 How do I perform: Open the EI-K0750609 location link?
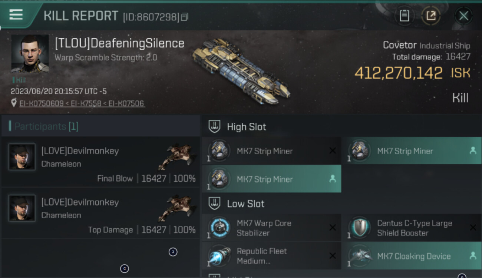point(42,103)
